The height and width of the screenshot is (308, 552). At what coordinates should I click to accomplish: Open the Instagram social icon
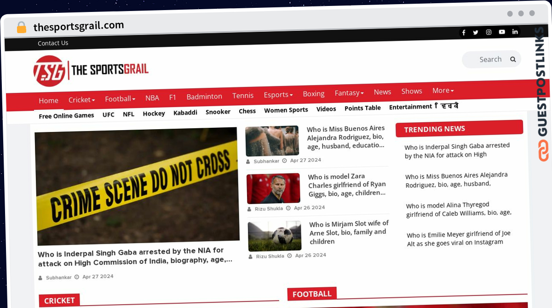pyautogui.click(x=489, y=32)
